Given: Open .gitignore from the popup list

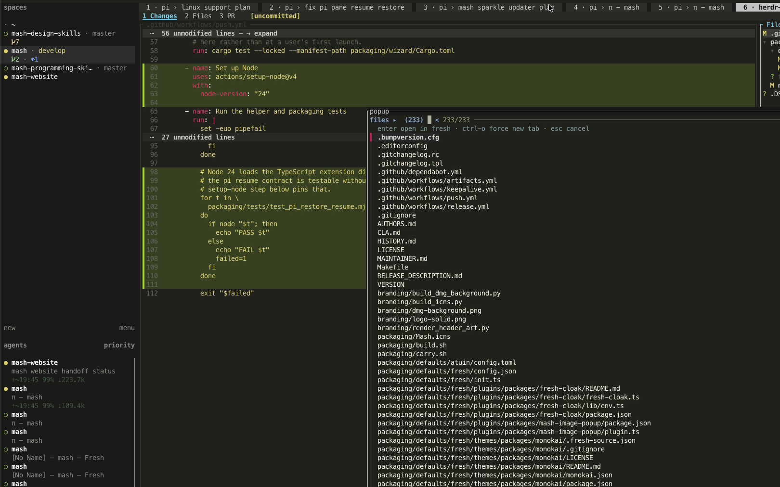Looking at the screenshot, I should tap(397, 215).
